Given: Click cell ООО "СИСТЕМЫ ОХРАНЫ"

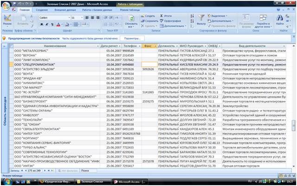Looking at the screenshot, I should pos(57,110).
